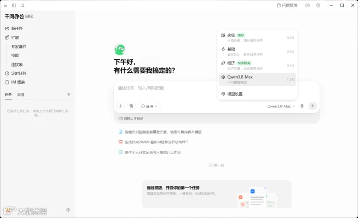Click the 推荐 badge beside 高级
This screenshot has height=218, width=358.
point(241,35)
